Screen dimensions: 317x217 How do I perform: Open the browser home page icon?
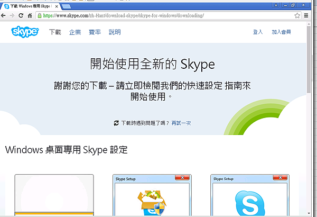click(x=30, y=15)
